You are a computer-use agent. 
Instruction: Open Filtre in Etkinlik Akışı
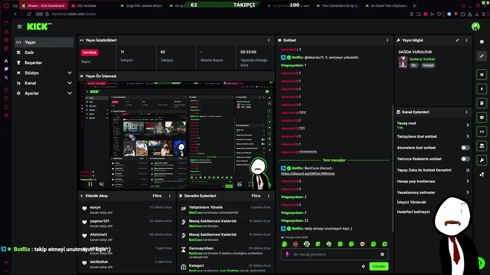tap(157, 196)
